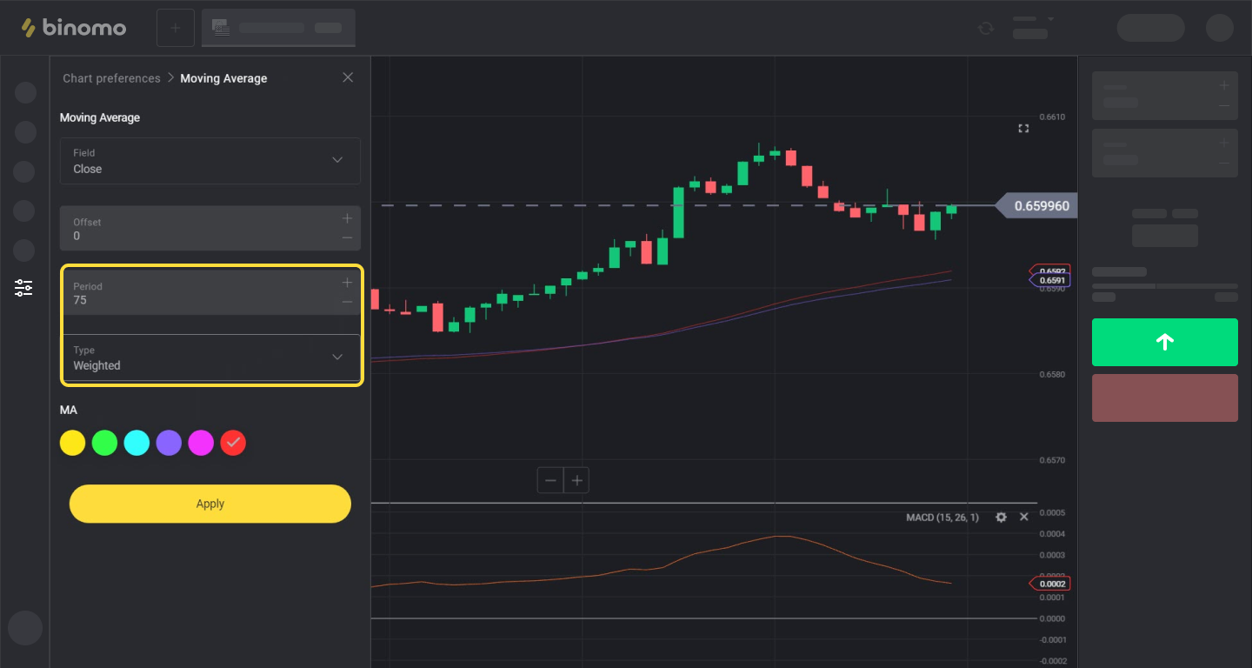Go back to Chart preferences breadcrumb
Image resolution: width=1252 pixels, height=668 pixels.
point(111,78)
